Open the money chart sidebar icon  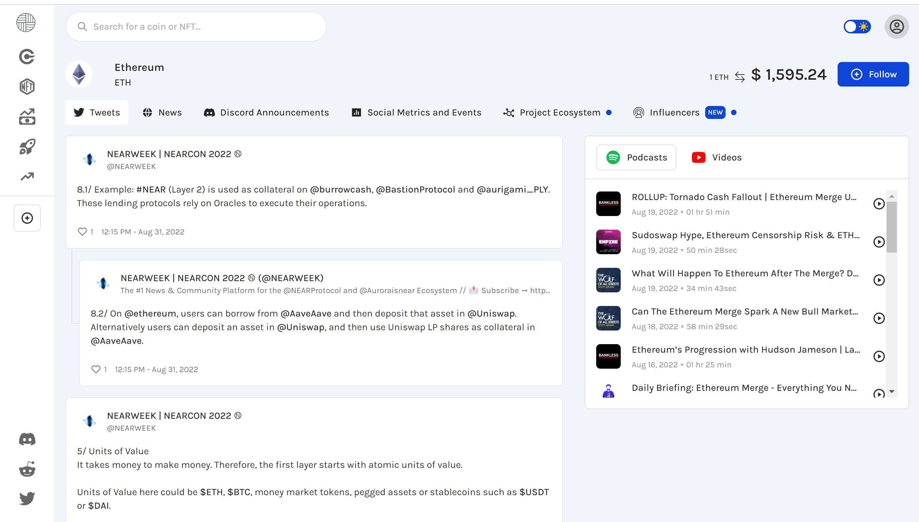tap(27, 117)
